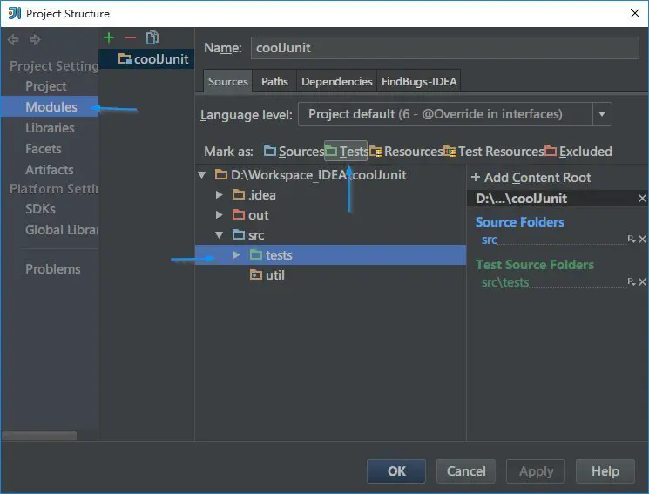
Task: Click the green plus add module icon
Action: tap(109, 37)
